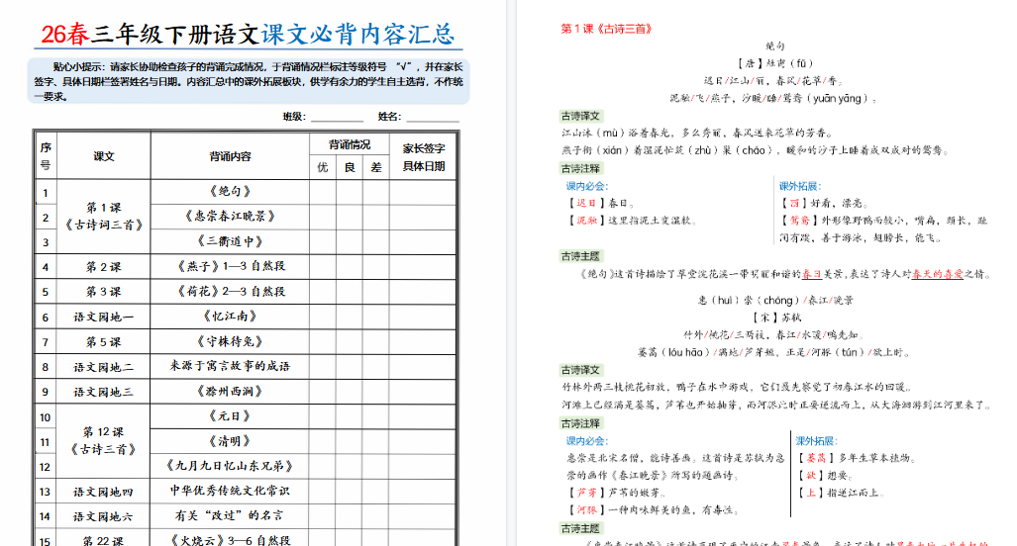Screen dimensions: 1017x546
Task: Click the lesson cell 第1课《古诗词三首》
Action: (104, 217)
